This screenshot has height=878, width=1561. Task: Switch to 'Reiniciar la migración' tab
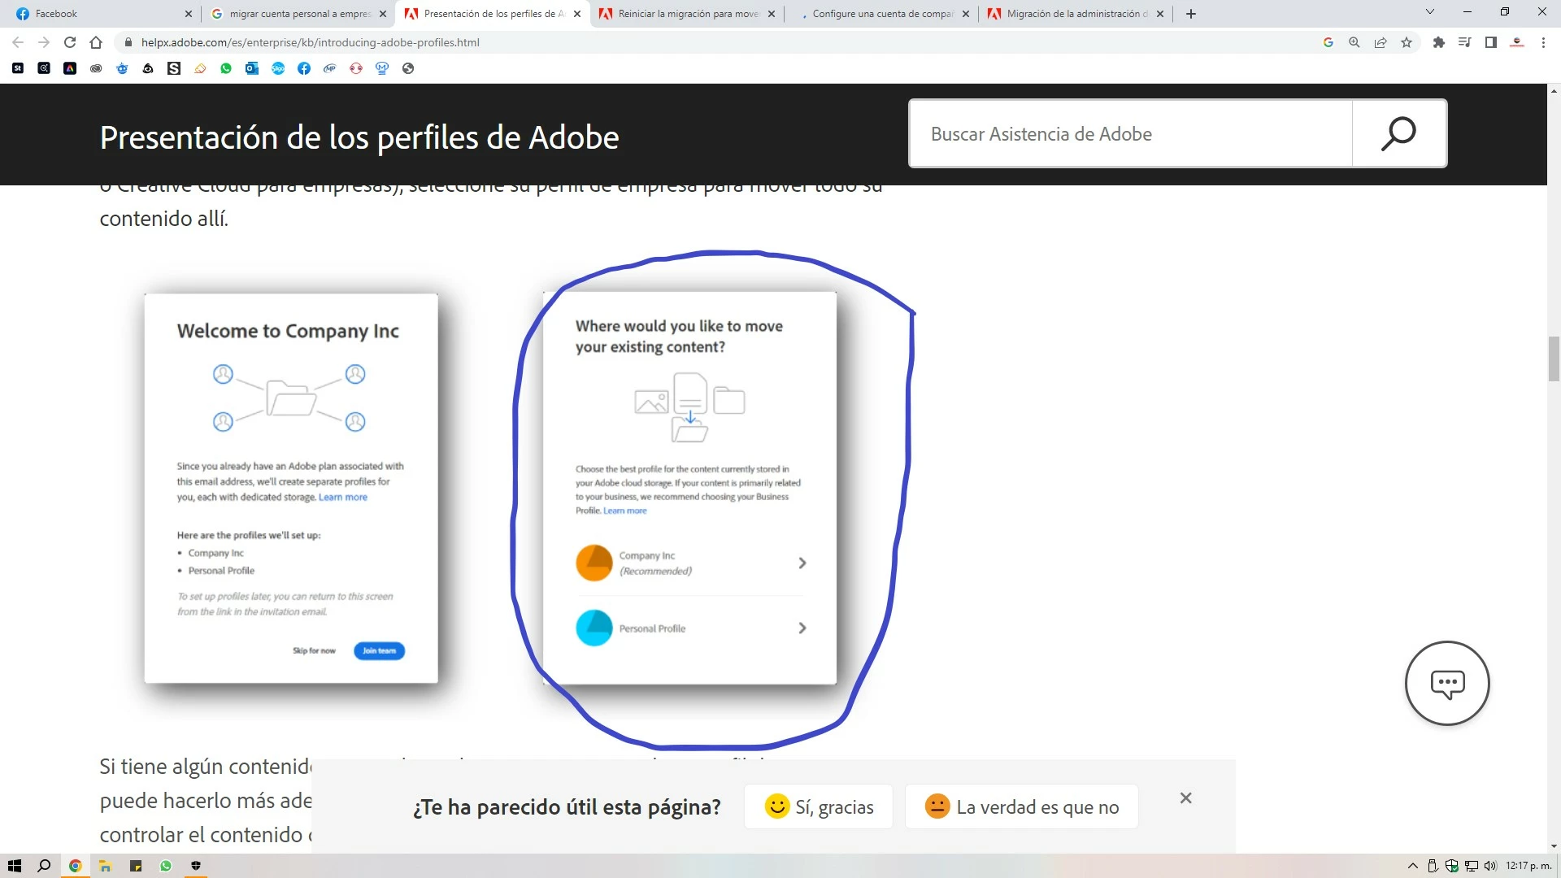687,14
